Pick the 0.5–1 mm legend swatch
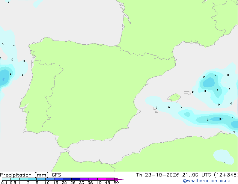Image resolution: width=238 pixels, height=184 pixels. tap(15, 179)
